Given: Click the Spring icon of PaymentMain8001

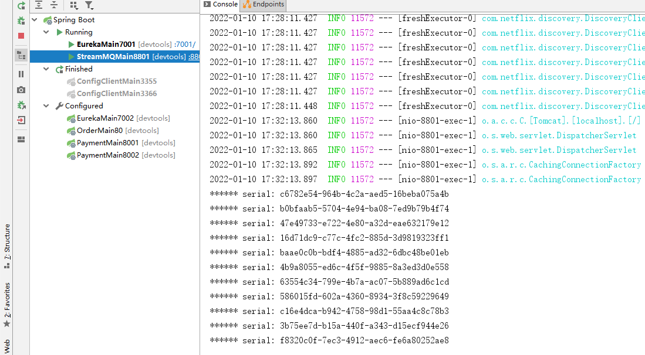Looking at the screenshot, I should click(x=71, y=144).
